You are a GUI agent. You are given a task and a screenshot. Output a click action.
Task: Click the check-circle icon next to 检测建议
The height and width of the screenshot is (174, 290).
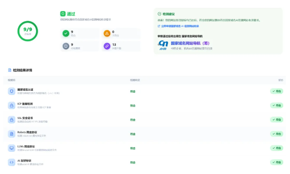pyautogui.click(x=160, y=14)
